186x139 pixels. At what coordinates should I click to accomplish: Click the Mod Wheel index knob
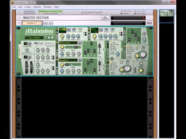coord(38,64)
